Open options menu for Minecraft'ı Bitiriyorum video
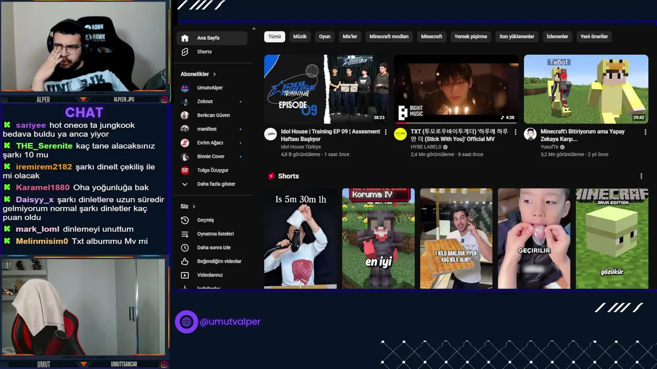The image size is (657, 369). [645, 132]
